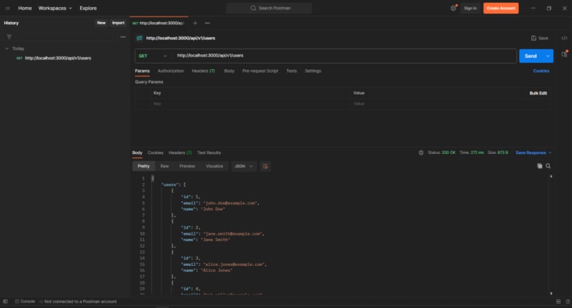Screen dimensions: 572x308
Task: Open the GET method dropdown
Action: (x=153, y=56)
